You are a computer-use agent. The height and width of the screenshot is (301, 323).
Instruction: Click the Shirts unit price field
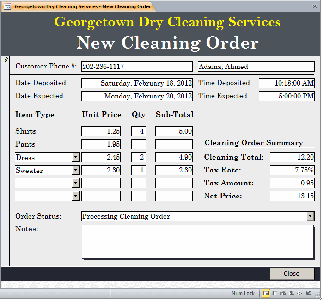point(101,131)
